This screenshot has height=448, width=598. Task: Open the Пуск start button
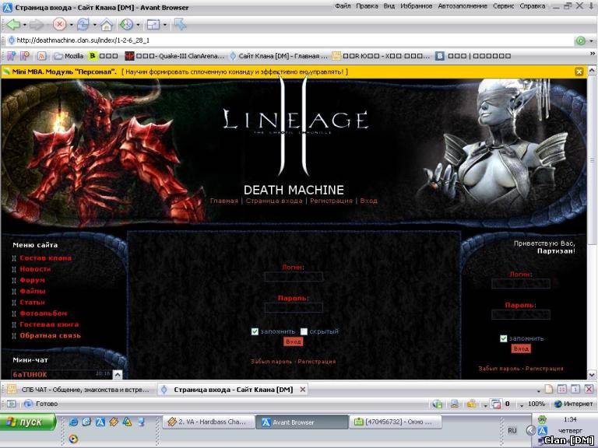click(x=27, y=422)
